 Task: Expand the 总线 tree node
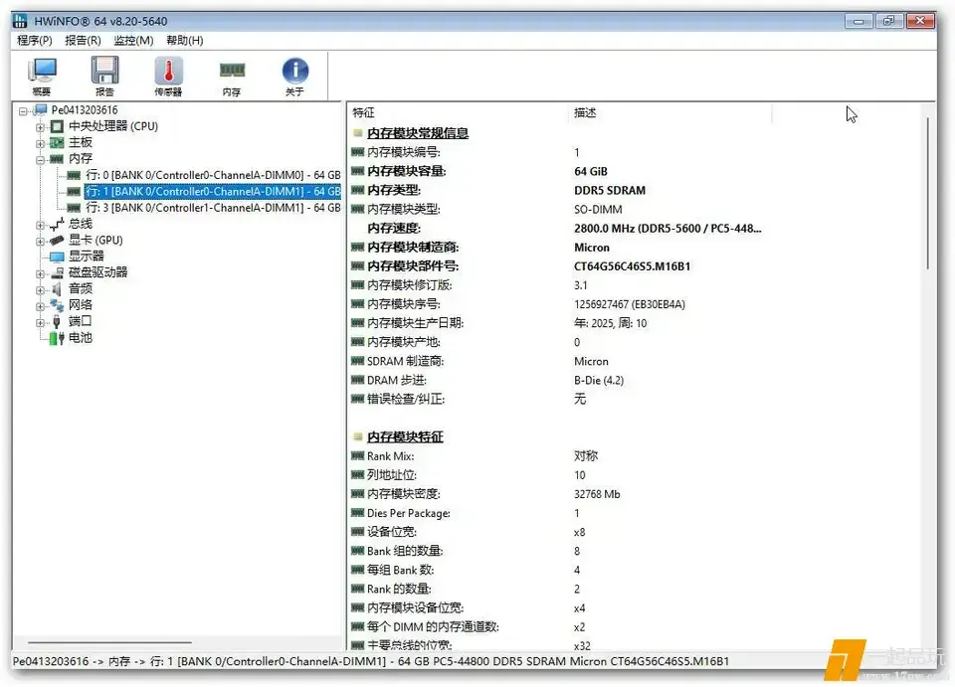click(x=40, y=225)
